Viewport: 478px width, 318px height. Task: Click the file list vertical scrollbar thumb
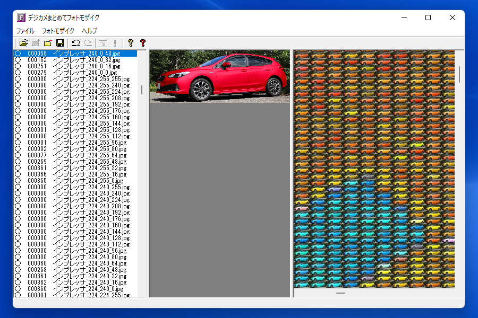pos(142,90)
